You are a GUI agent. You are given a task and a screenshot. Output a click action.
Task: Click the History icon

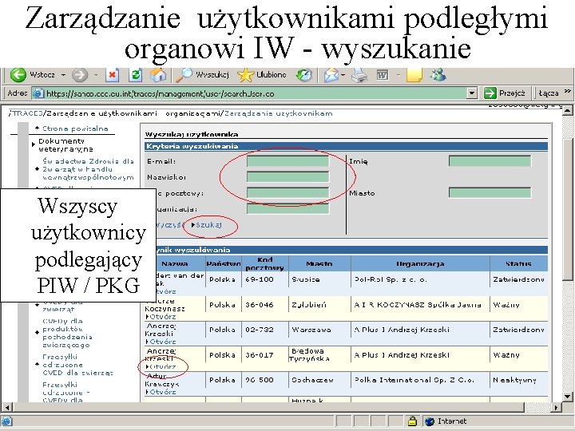tap(304, 75)
